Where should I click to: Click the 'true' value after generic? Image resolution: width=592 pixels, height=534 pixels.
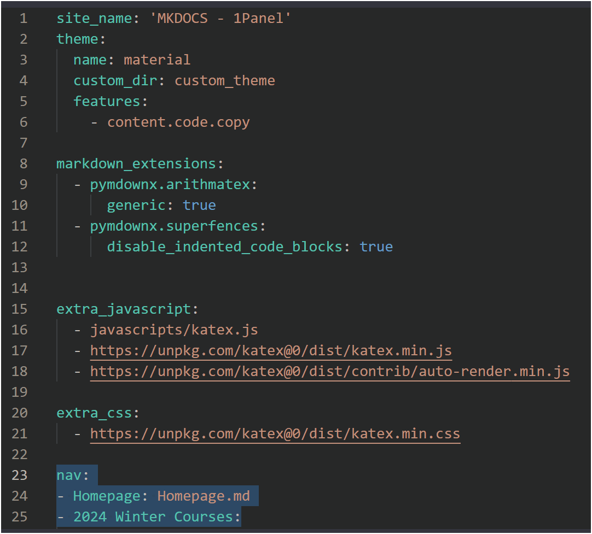(199, 205)
